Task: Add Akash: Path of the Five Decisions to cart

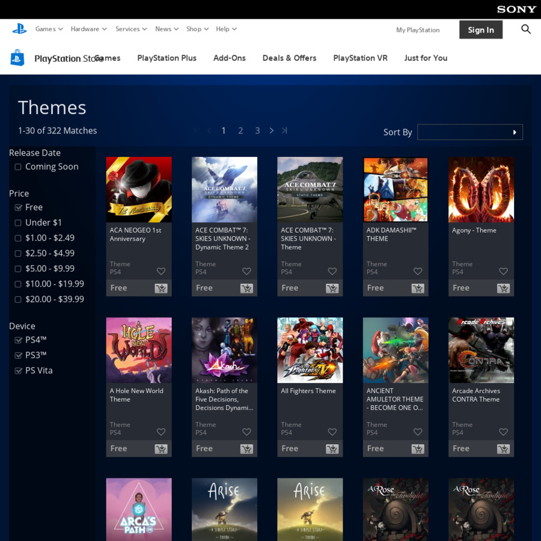Action: point(246,449)
